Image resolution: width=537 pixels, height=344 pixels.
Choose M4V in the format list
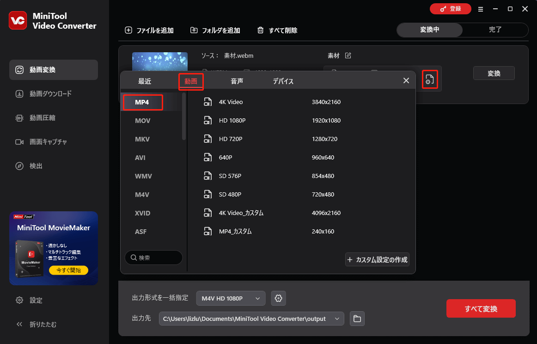(x=142, y=195)
